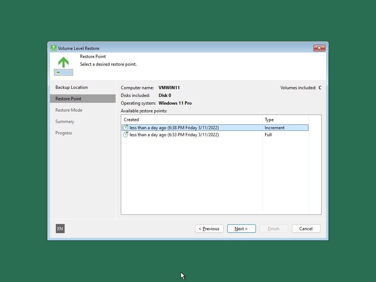Select the Summary step in sidebar

[x=65, y=121]
